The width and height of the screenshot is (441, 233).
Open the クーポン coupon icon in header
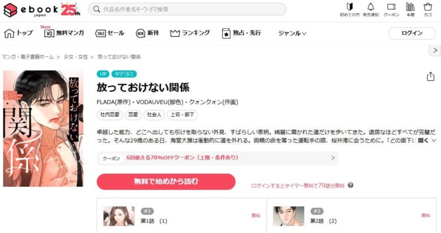tap(391, 10)
